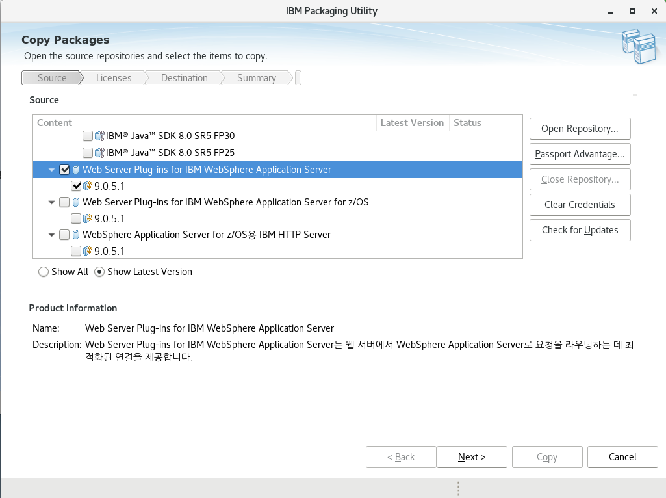The width and height of the screenshot is (666, 498).
Task: Click the package icon of the selected Web Server Plug-ins row
Action: (x=76, y=170)
